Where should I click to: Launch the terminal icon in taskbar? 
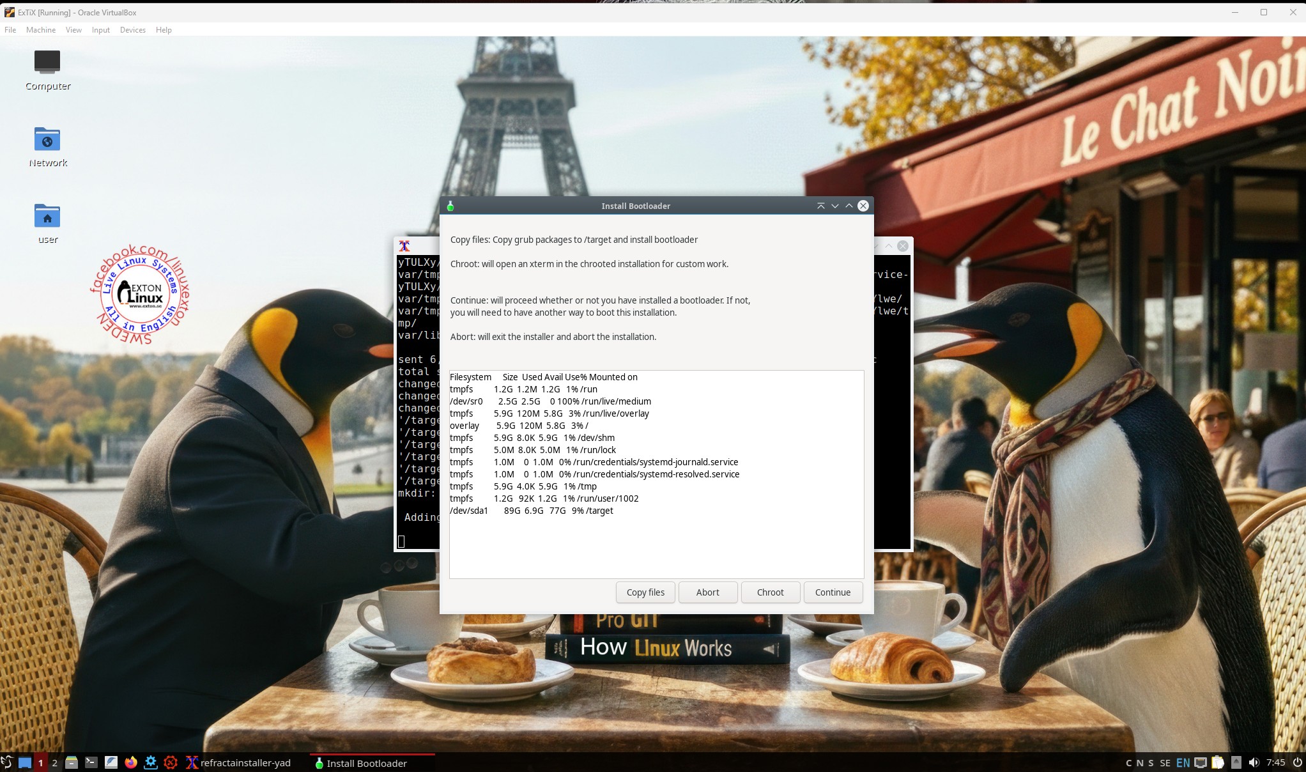pyautogui.click(x=91, y=762)
